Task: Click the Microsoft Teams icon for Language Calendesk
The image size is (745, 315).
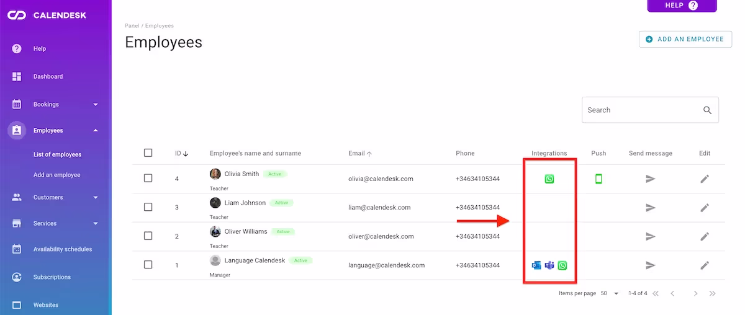Action: pyautogui.click(x=549, y=265)
